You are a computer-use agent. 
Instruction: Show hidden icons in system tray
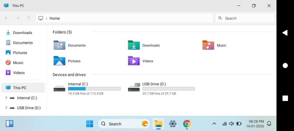(214, 124)
